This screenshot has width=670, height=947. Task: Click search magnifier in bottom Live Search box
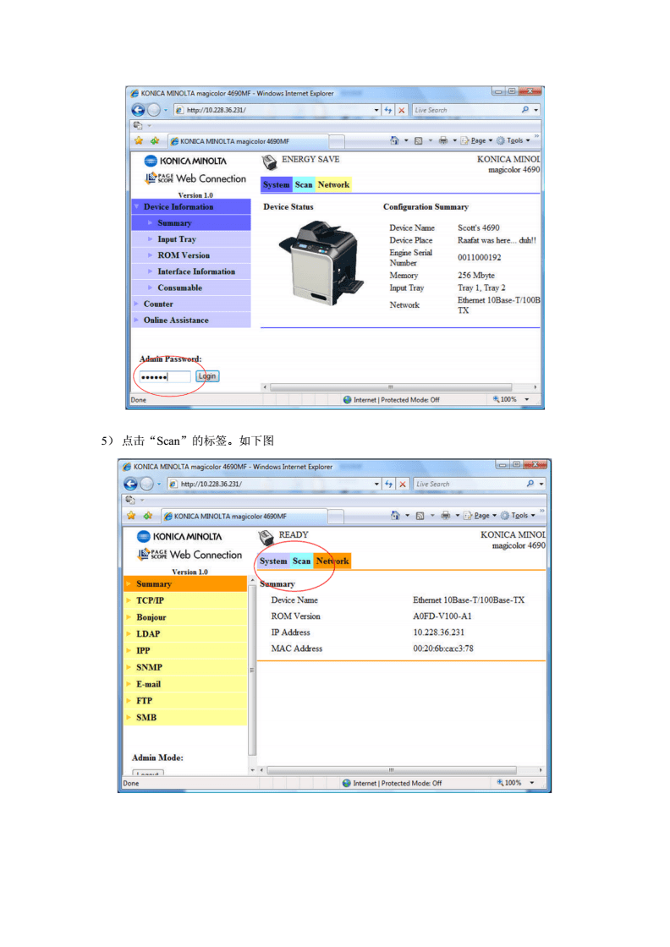[530, 484]
